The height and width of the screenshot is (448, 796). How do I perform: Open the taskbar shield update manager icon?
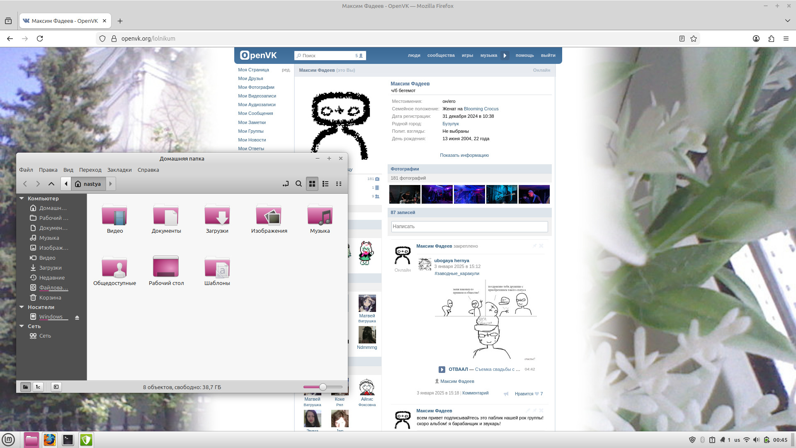[x=86, y=440]
